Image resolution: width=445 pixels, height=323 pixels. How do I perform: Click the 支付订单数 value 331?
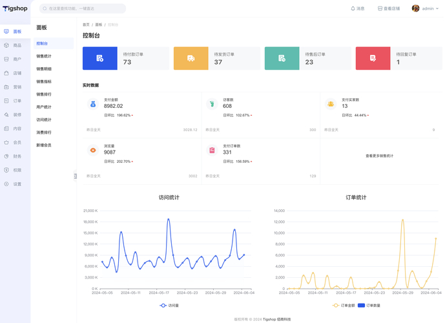[x=227, y=152]
